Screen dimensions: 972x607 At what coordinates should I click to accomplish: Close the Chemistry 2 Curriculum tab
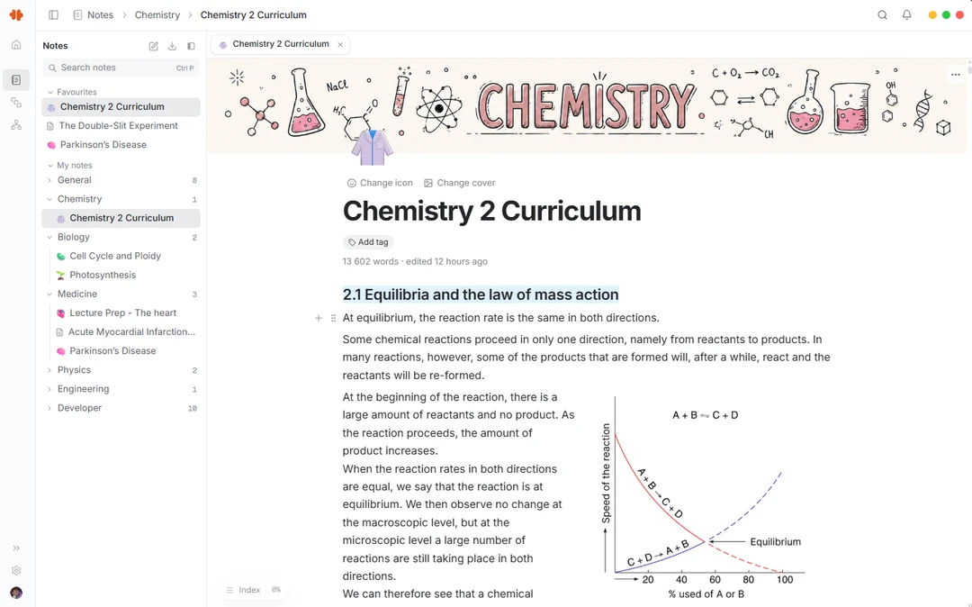(x=340, y=45)
